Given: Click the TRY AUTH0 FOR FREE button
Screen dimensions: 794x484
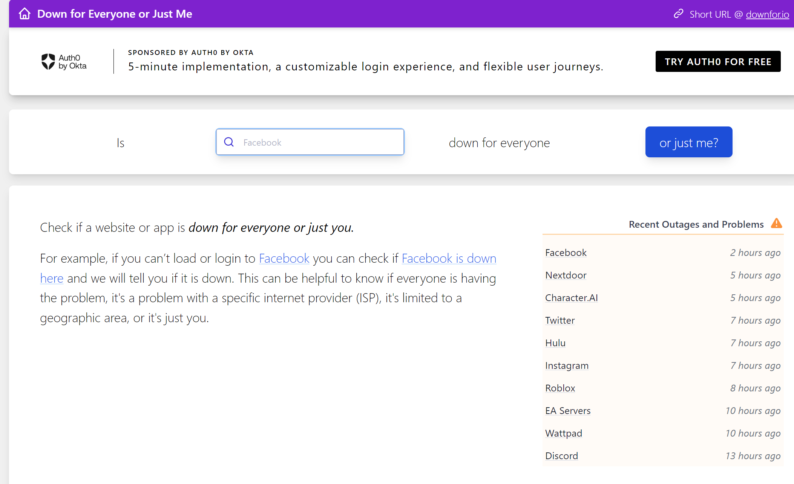Looking at the screenshot, I should click(x=718, y=61).
